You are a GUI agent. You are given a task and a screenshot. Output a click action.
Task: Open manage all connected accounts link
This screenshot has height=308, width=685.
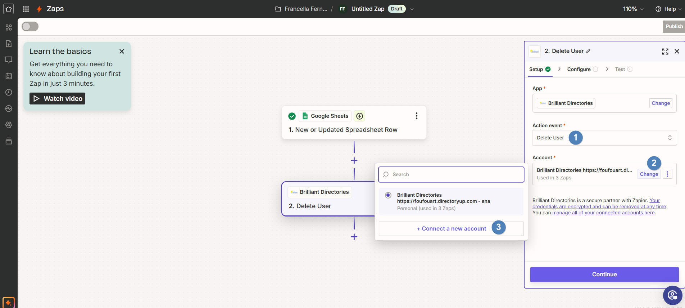pos(603,213)
